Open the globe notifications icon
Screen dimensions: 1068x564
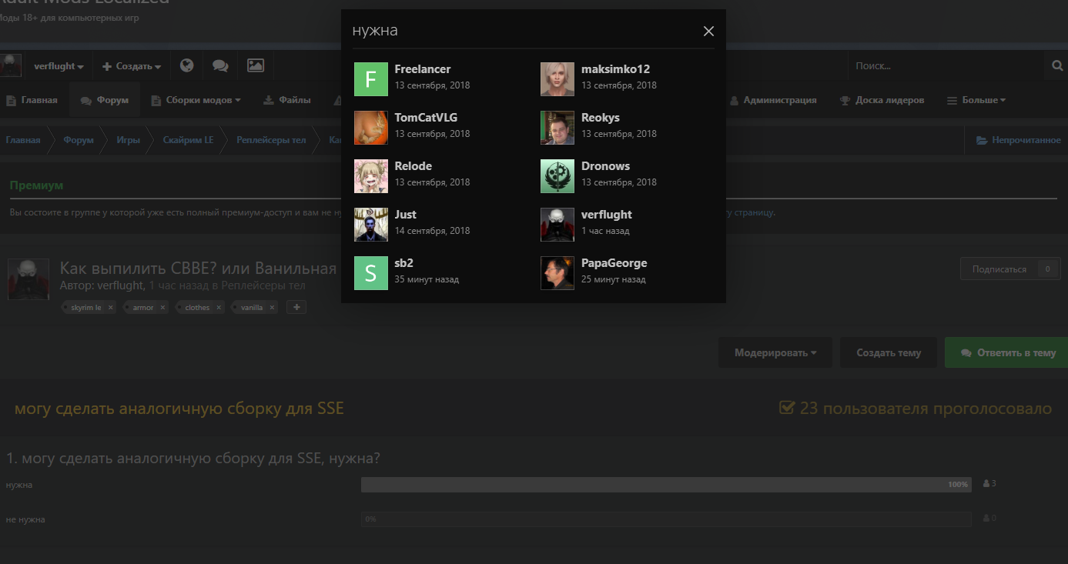point(186,66)
